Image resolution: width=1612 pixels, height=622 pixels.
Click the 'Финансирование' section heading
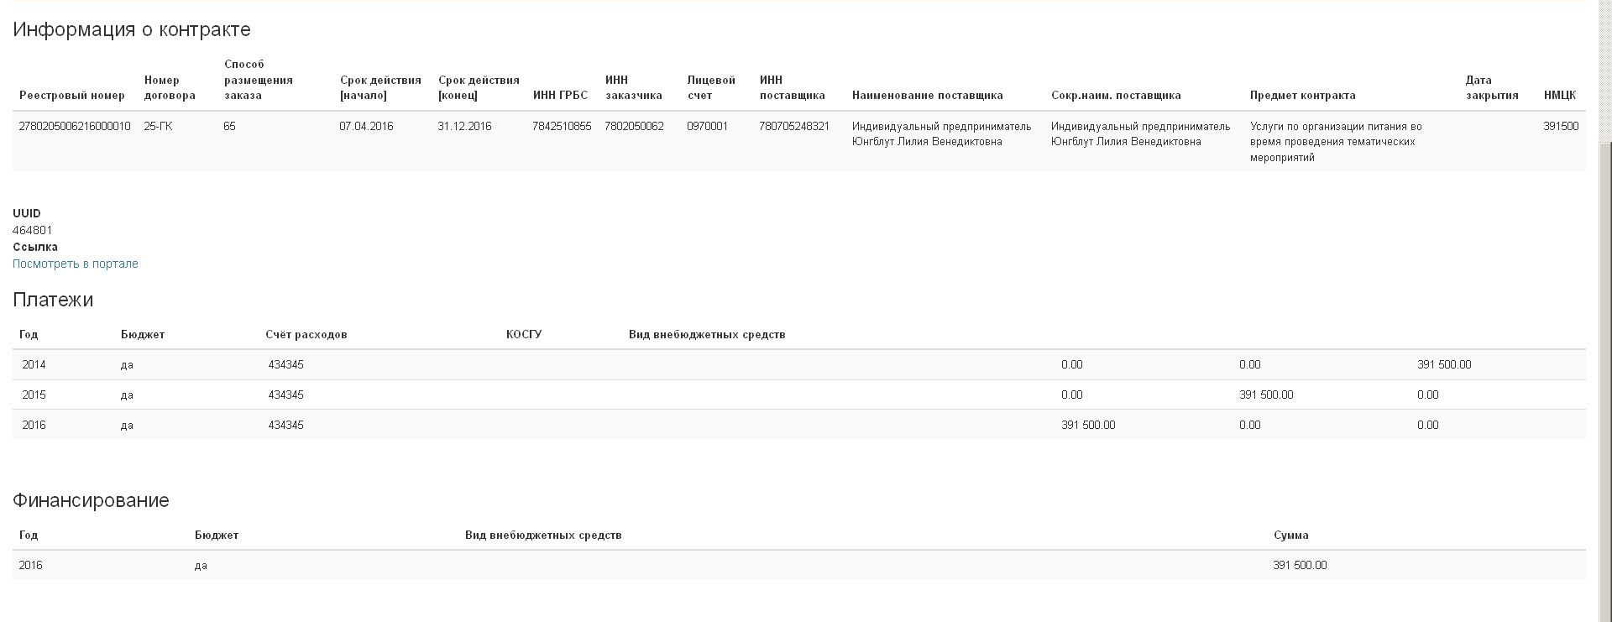tap(91, 500)
